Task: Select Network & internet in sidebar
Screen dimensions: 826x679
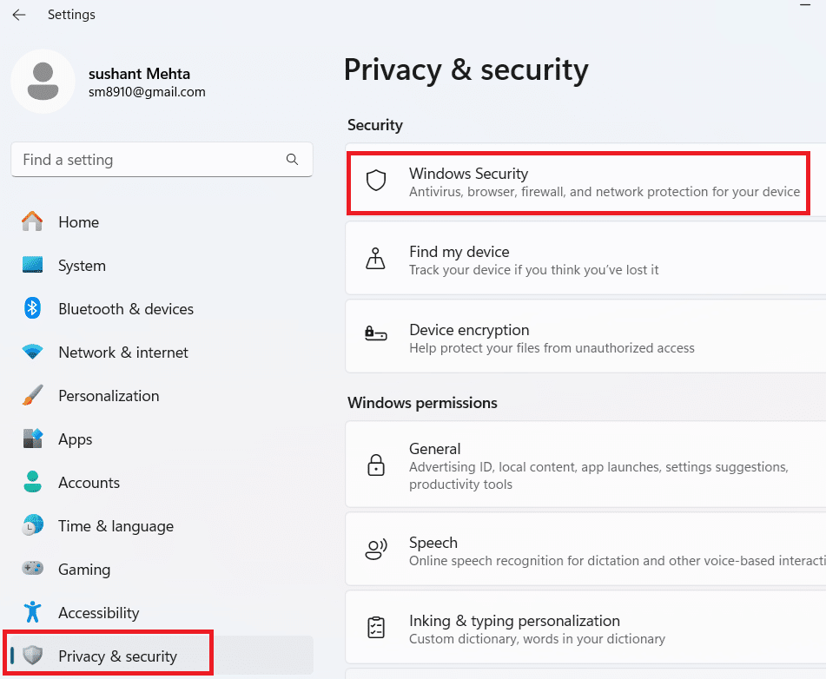Action: click(x=122, y=353)
